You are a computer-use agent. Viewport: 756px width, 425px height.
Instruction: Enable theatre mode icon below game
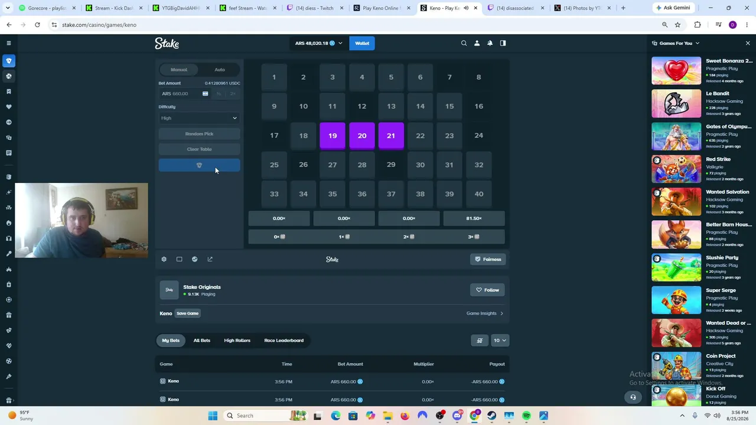179,259
